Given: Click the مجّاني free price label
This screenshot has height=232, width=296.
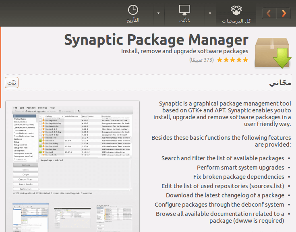Looking at the screenshot, I should (x=280, y=83).
